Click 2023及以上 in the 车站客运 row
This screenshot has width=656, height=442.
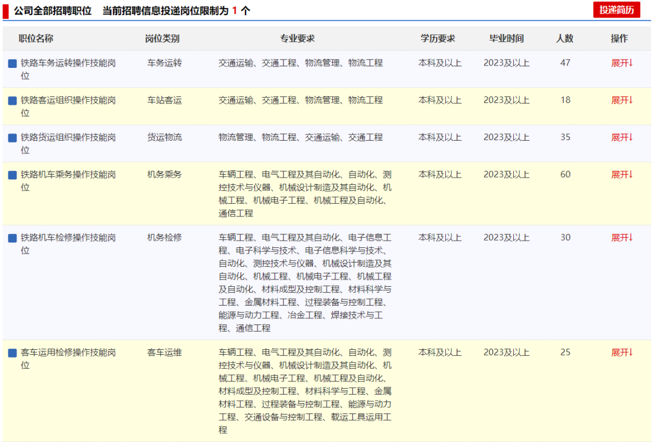(506, 100)
